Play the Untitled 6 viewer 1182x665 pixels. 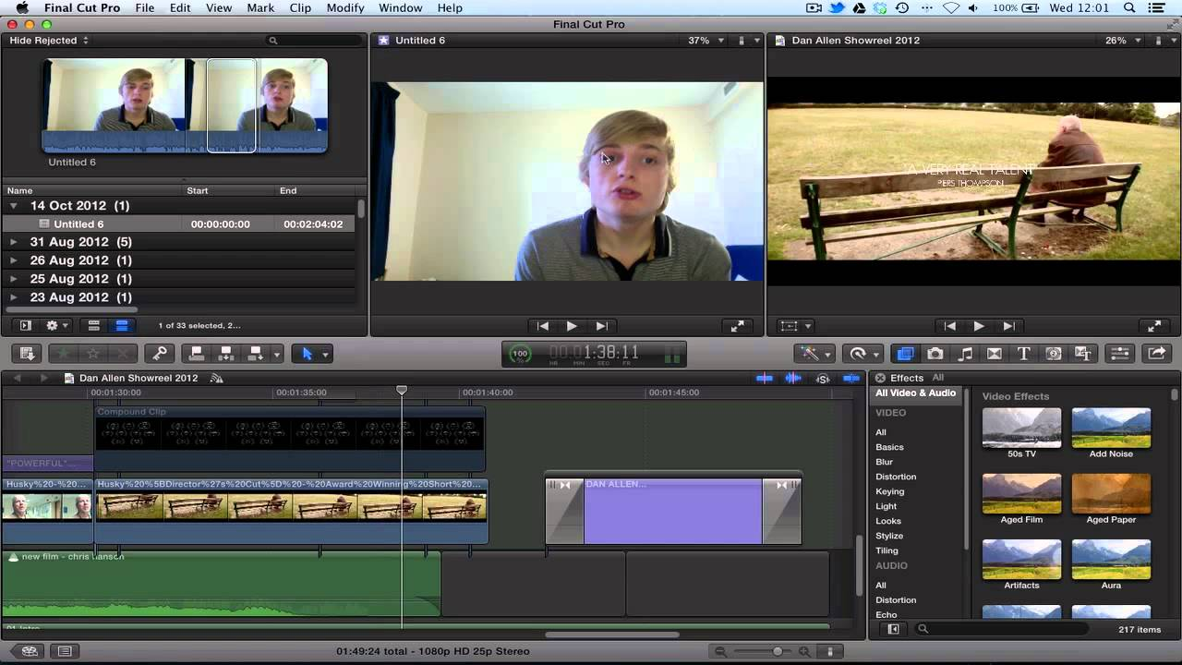(x=572, y=325)
